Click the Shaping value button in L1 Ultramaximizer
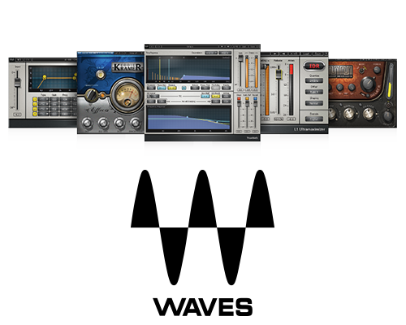The image size is (406, 325). [314, 103]
